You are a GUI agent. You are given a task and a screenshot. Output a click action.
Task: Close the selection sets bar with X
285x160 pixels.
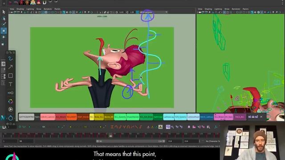pos(261,117)
